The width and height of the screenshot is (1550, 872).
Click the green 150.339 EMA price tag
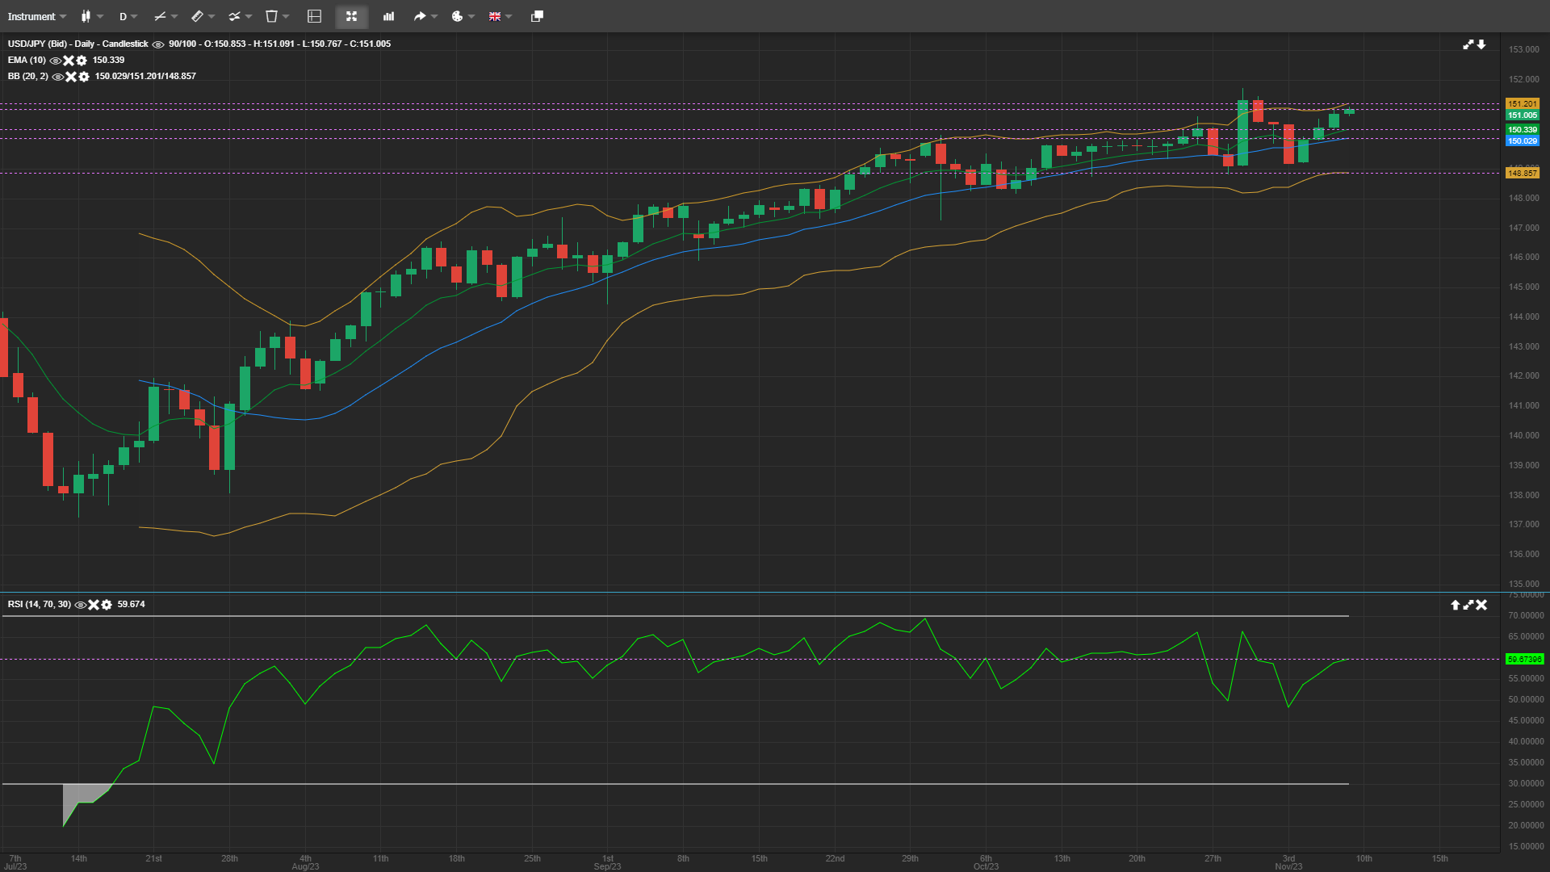[1523, 130]
